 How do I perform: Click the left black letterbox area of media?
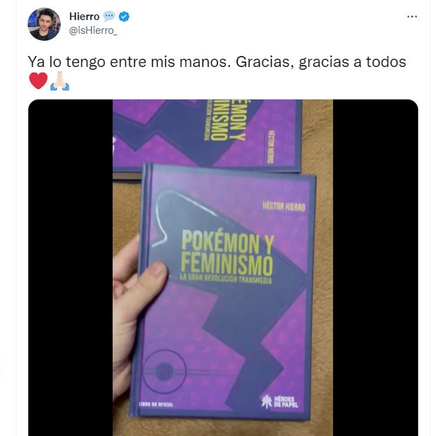click(70, 267)
